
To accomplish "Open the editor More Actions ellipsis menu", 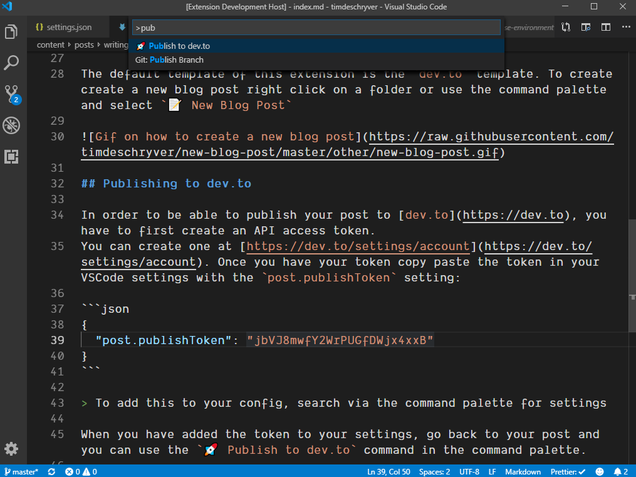I will pos(626,27).
